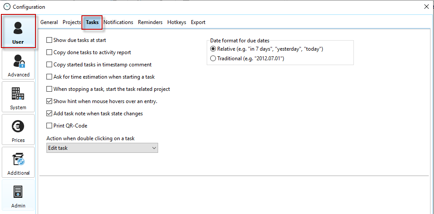Check Copy done tasks to activity report
The width and height of the screenshot is (434, 214).
click(x=49, y=52)
